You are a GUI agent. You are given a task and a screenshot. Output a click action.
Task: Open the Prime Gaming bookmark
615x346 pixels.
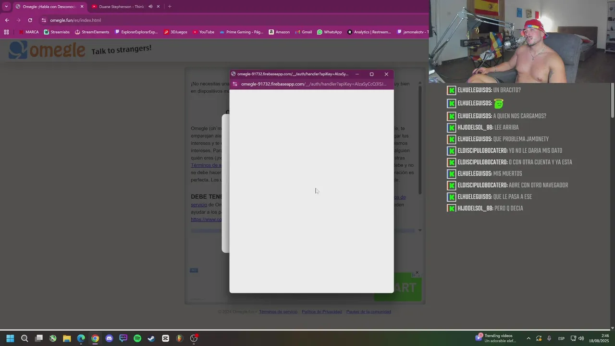pos(241,32)
